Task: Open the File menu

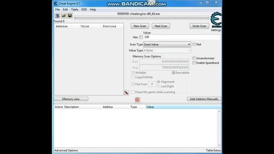Action: (x=57, y=9)
